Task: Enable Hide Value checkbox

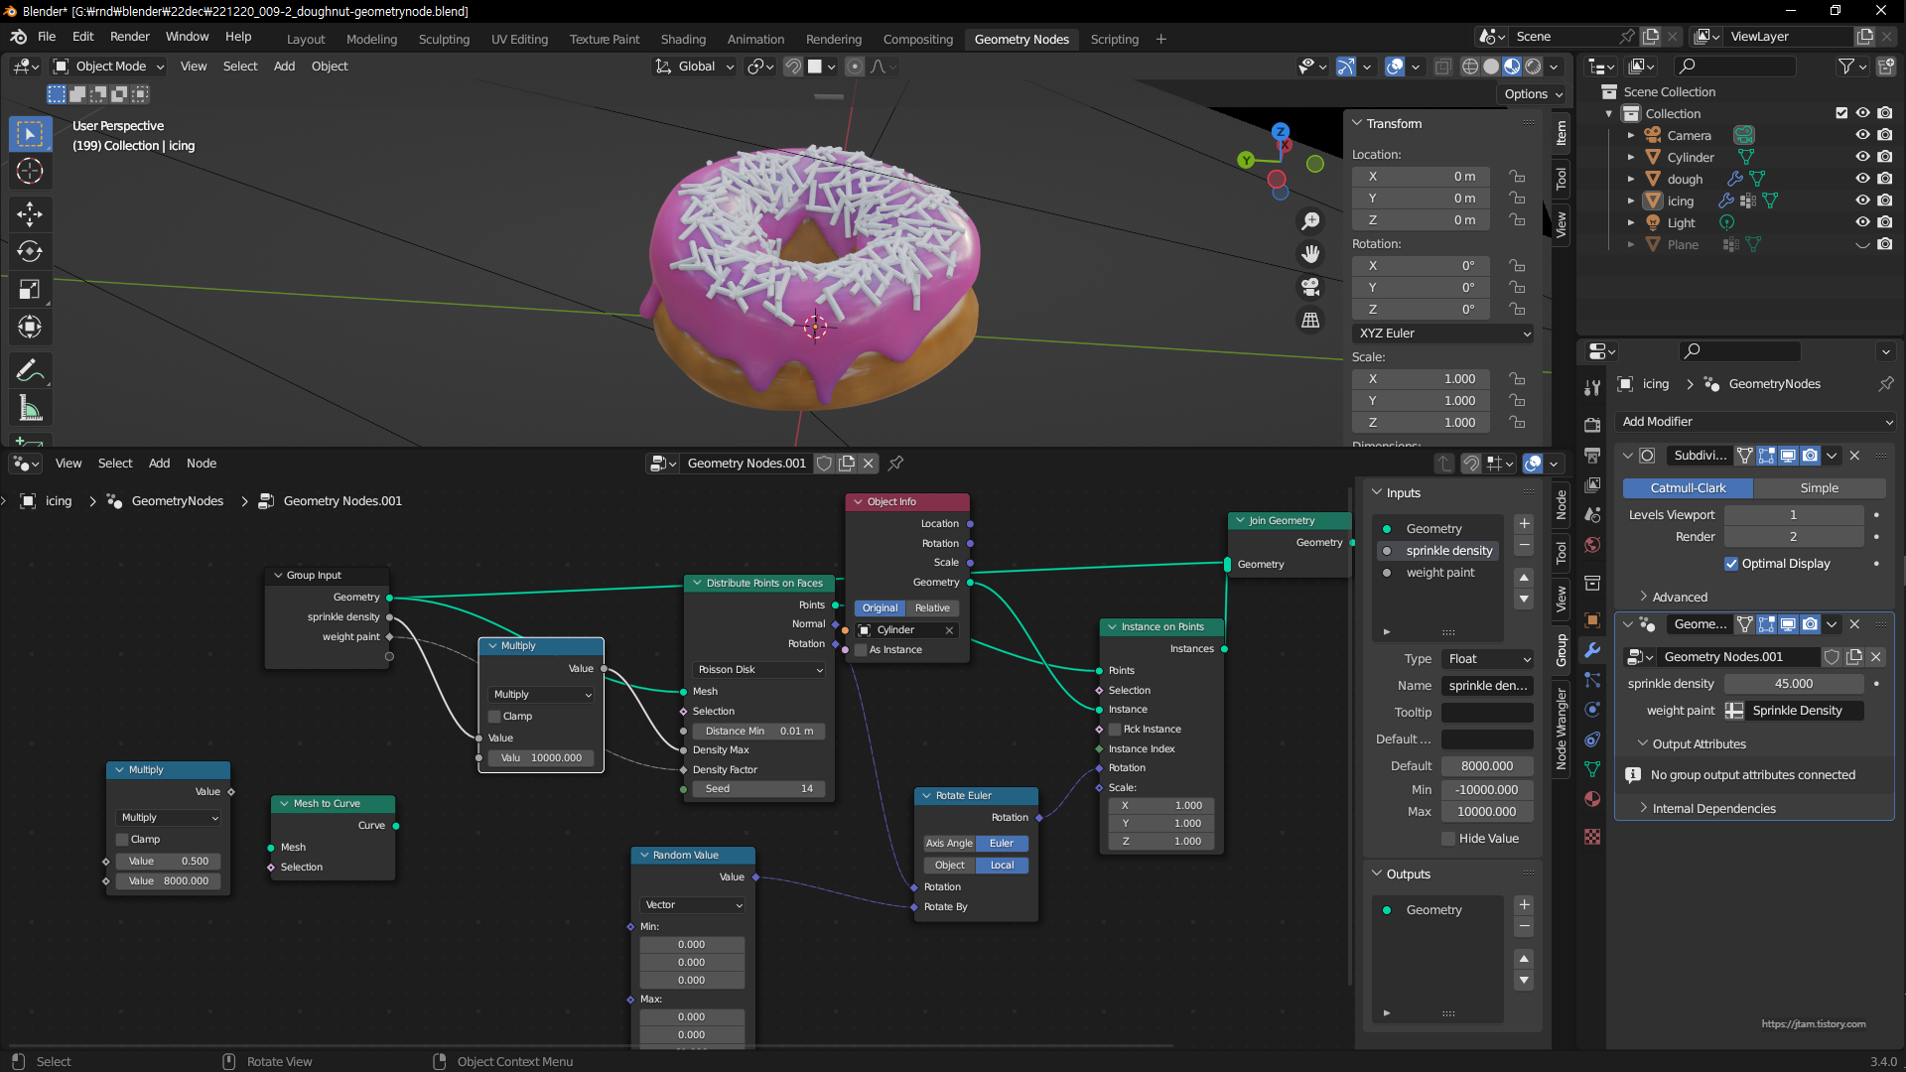Action: [1448, 838]
